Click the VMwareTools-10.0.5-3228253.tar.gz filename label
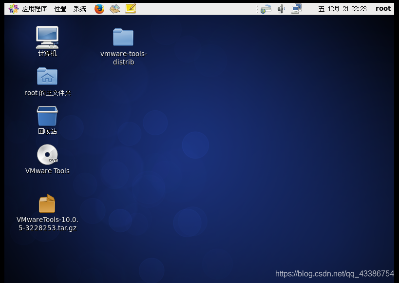This screenshot has height=283, width=399. tap(47, 223)
